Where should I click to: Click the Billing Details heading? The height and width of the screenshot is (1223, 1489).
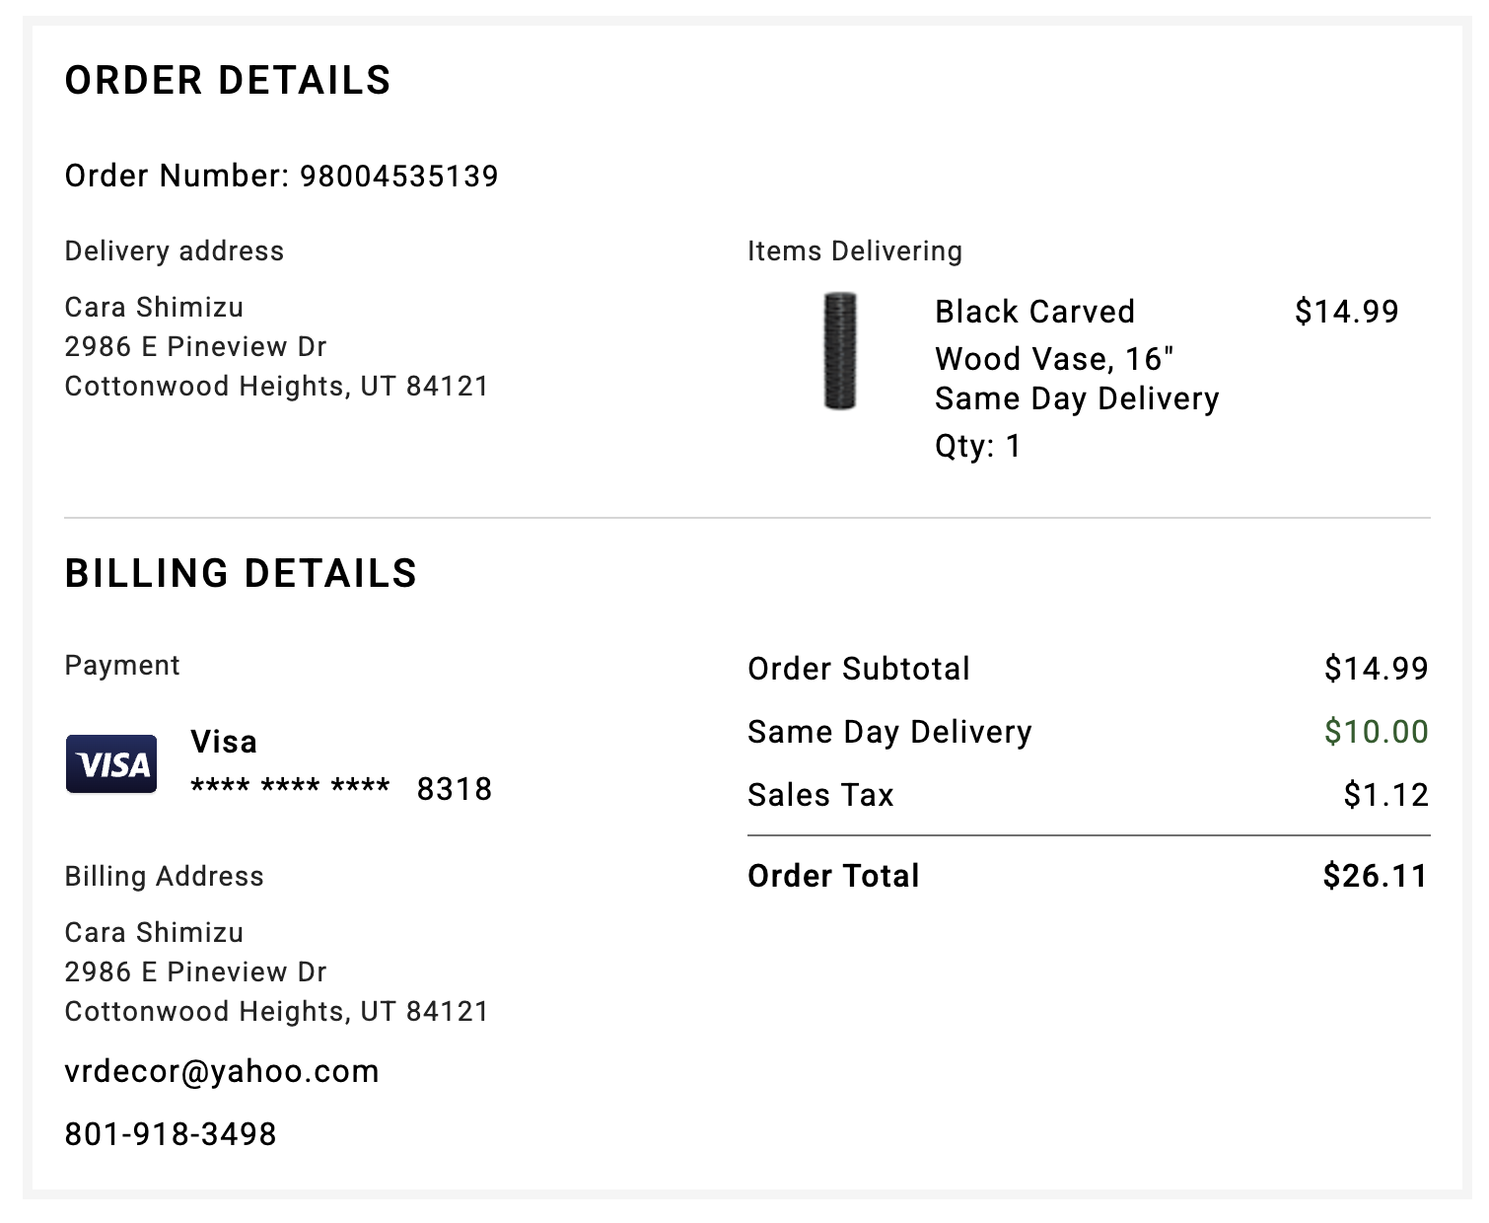[241, 574]
